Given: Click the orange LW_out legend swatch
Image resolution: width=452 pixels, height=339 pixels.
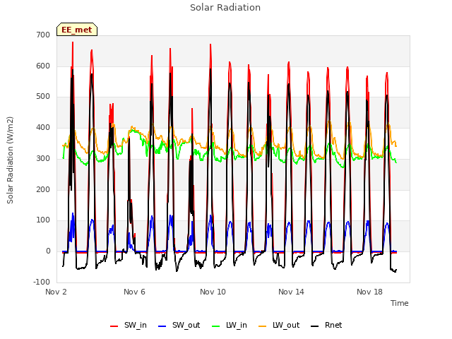Looking at the screenshot, I should [263, 326].
